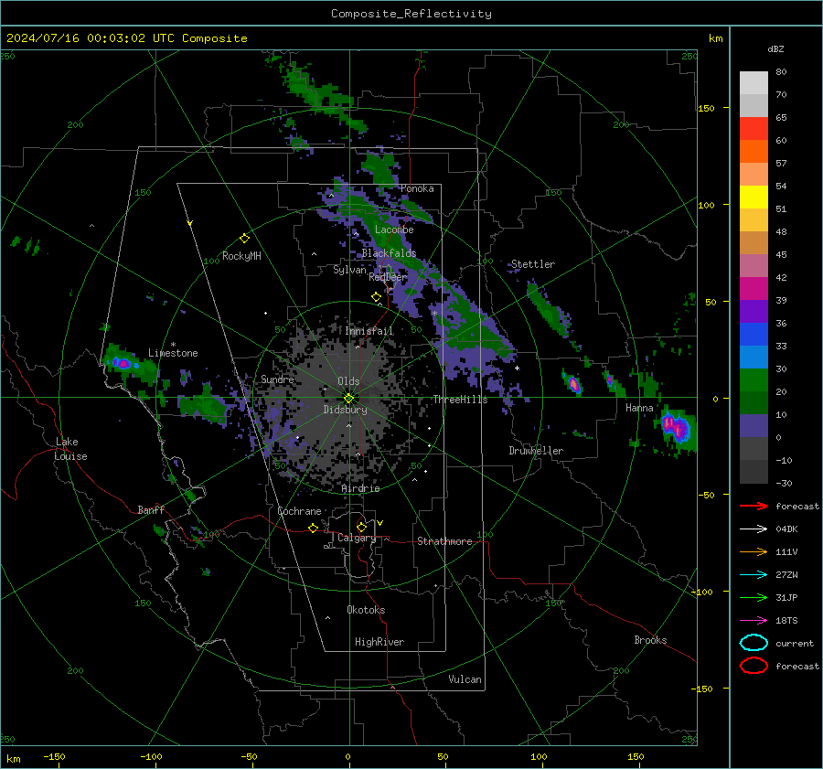The image size is (823, 769).
Task: Click the Drumheller label
Action: click(536, 451)
